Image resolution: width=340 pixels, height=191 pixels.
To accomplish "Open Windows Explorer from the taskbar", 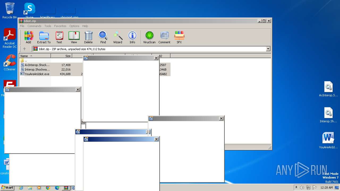I will pyautogui.click(x=30, y=188).
